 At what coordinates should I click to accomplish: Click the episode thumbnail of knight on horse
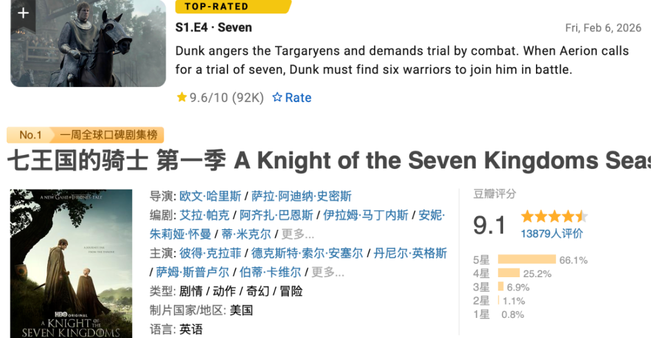click(97, 49)
